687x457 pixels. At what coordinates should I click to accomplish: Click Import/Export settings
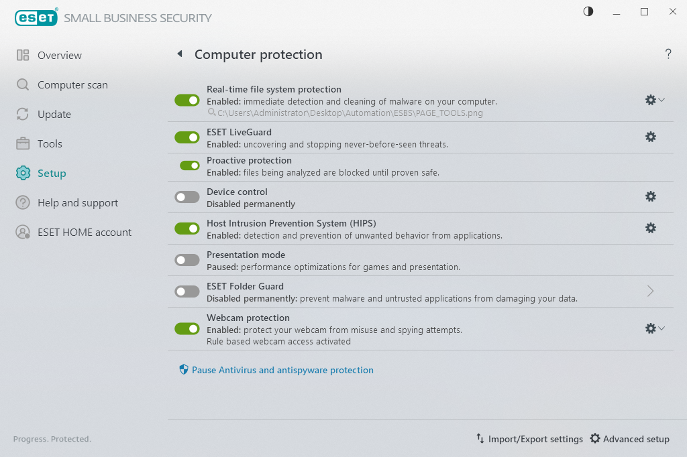pyautogui.click(x=529, y=439)
